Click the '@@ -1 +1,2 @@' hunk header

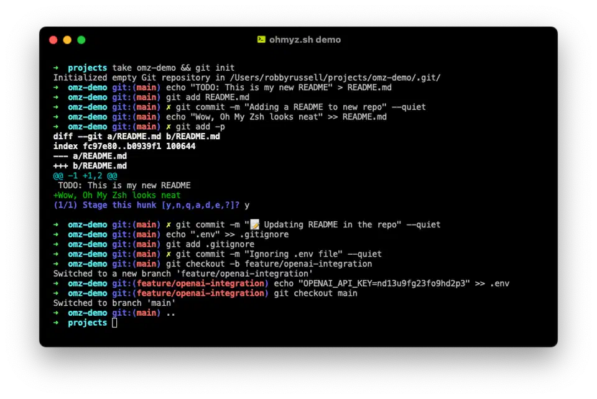coord(85,176)
